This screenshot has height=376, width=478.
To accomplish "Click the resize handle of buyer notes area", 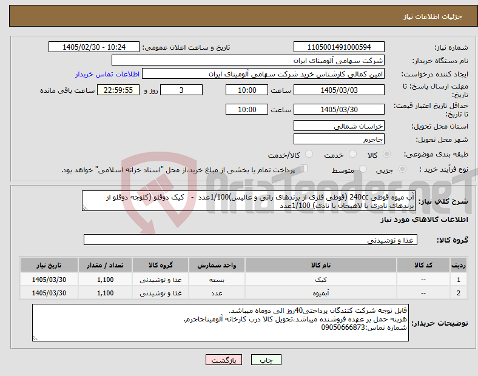I will click(x=35, y=338).
